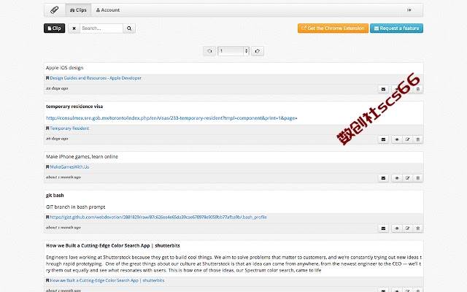
Task: Open the blue shutterbits Color Search App link
Action: coord(107,280)
